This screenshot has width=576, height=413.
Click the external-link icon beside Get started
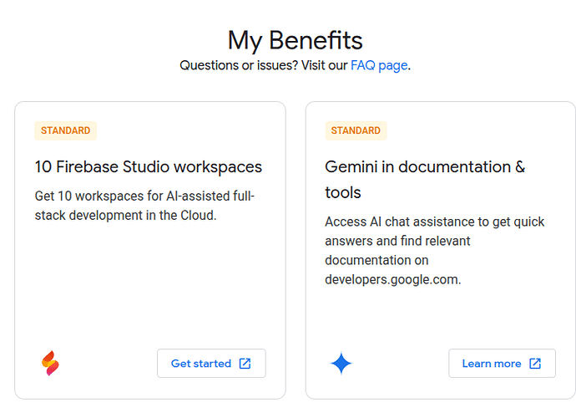[x=245, y=364]
